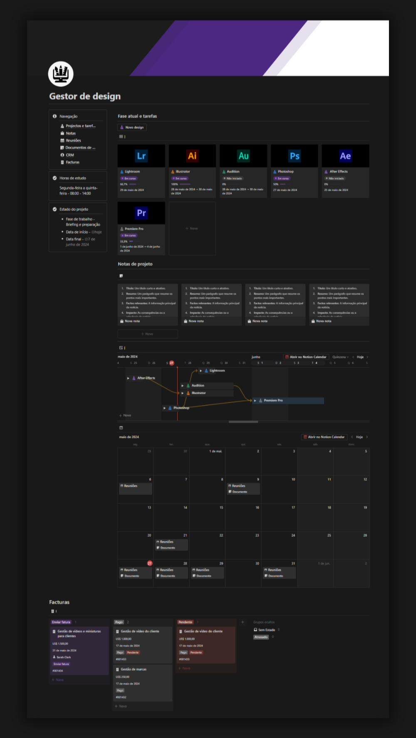The width and height of the screenshot is (416, 738).
Task: Click Abrir no Notion Calendar above calendar
Action: [x=324, y=437]
